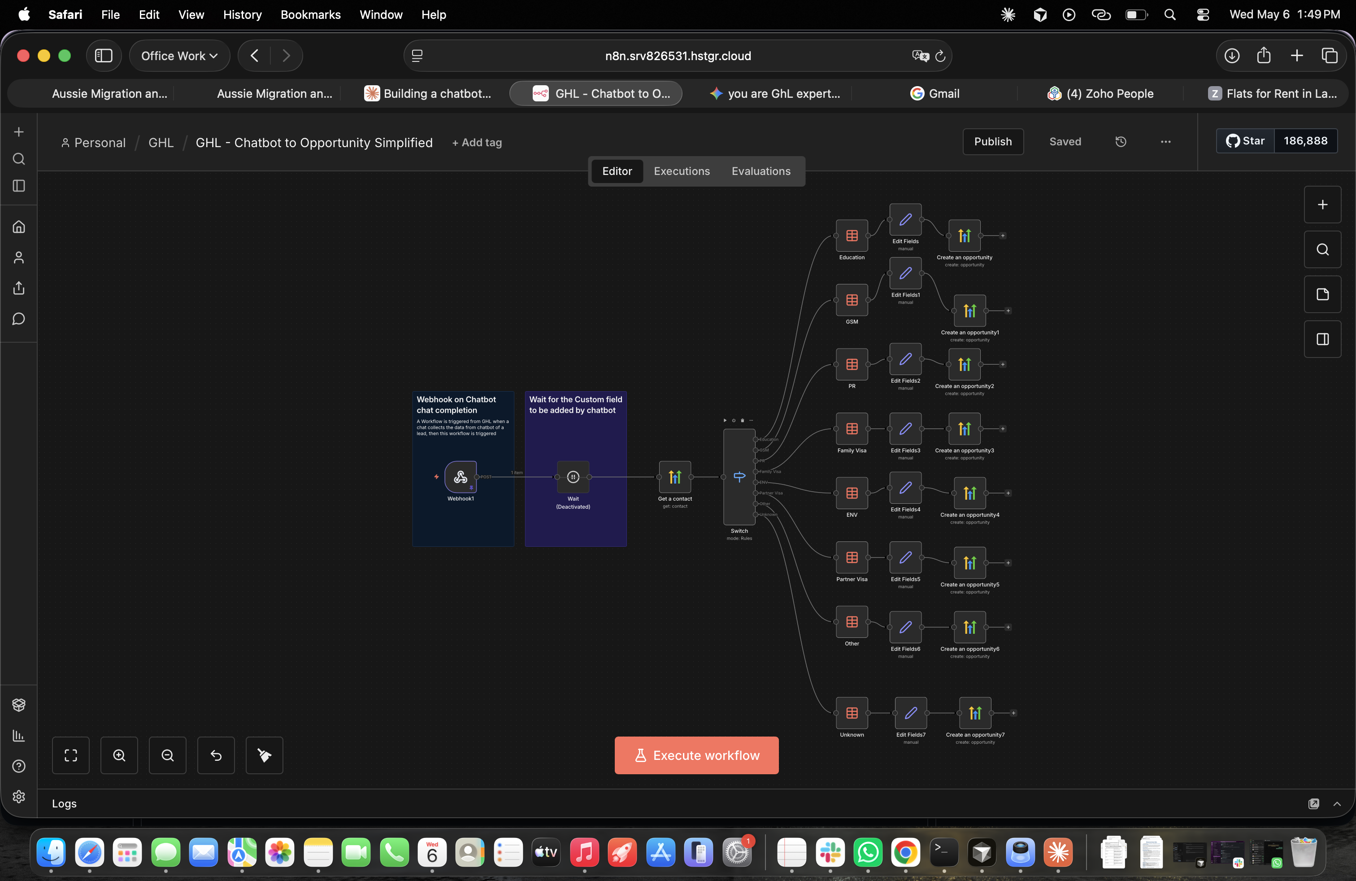Toggle the Safari sidebar

[103, 56]
